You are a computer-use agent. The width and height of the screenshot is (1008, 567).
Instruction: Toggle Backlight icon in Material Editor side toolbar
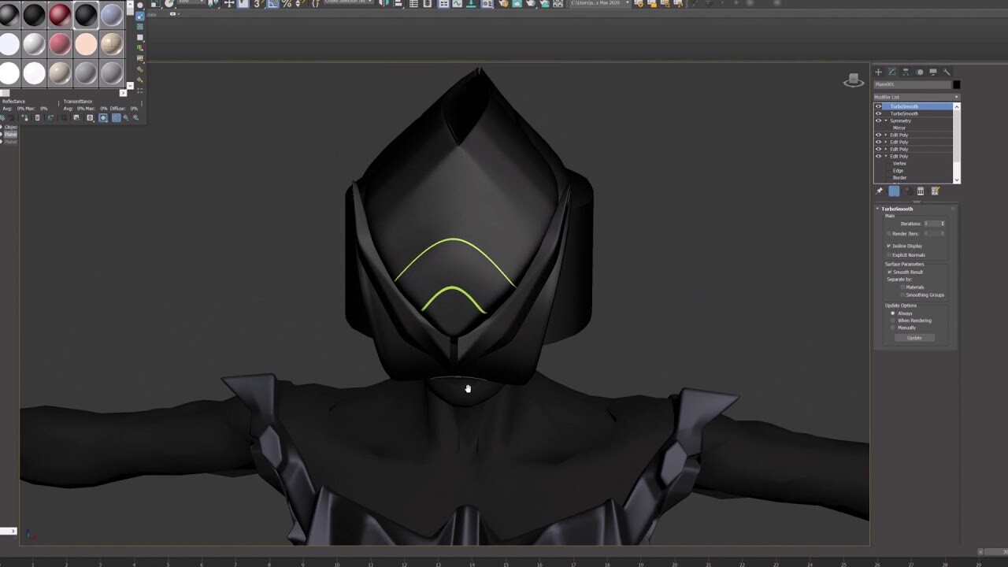(140, 17)
